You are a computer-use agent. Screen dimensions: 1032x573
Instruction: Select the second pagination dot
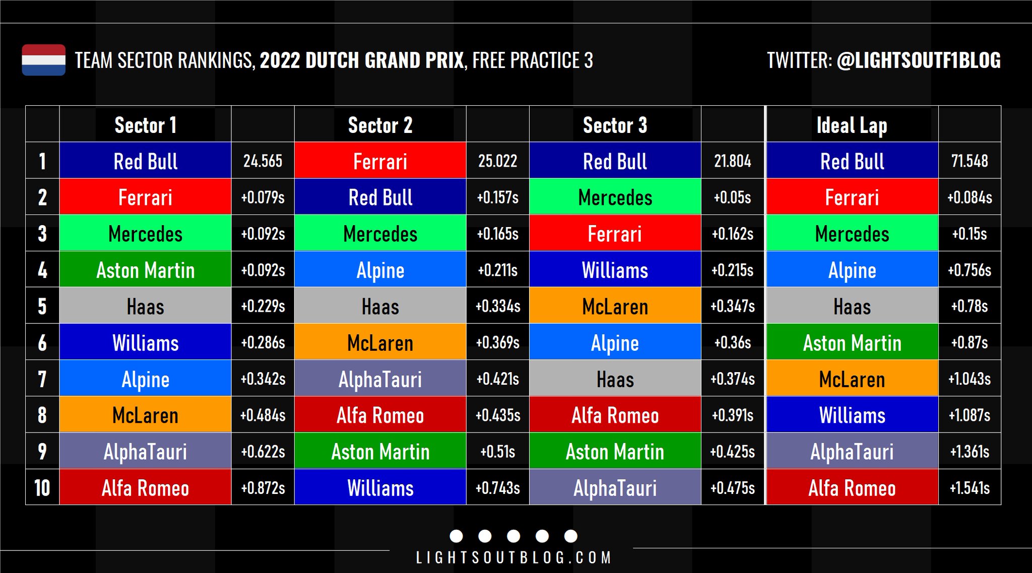[x=485, y=536]
